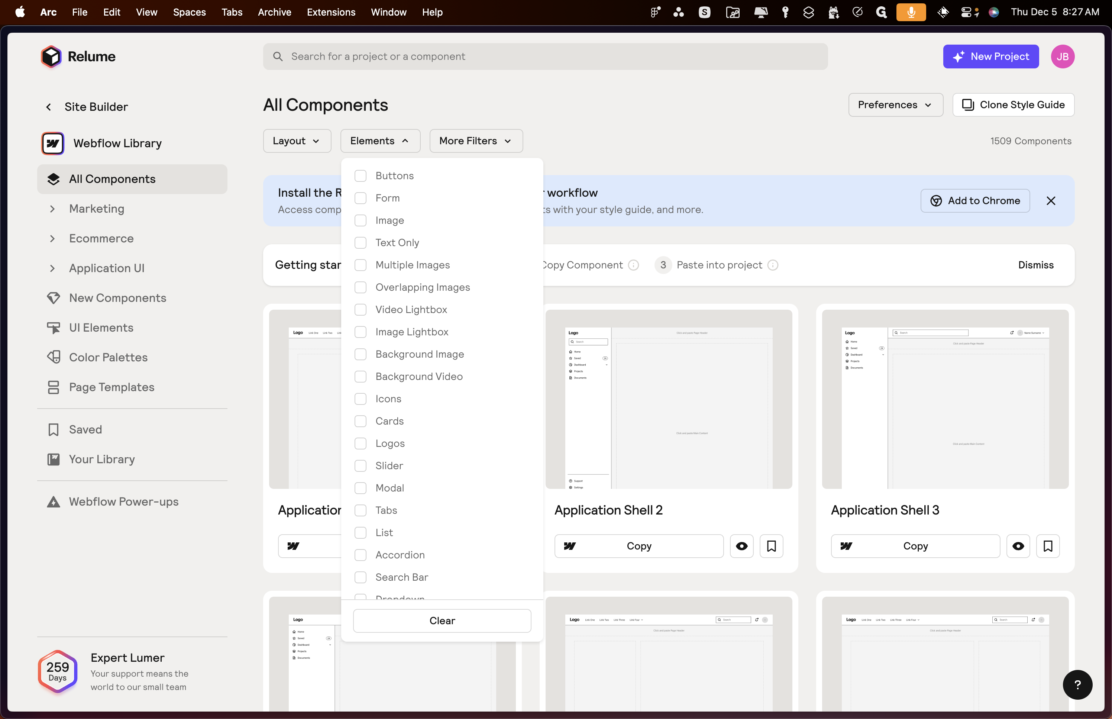Viewport: 1112px width, 719px height.
Task: Open the Layout filter dropdown
Action: coord(297,141)
